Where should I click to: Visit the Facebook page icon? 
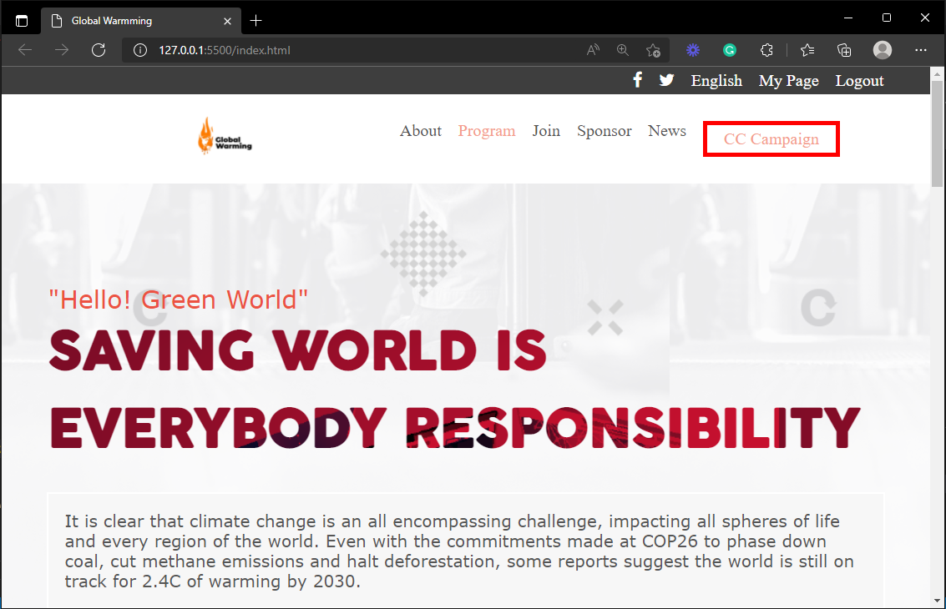tap(637, 79)
